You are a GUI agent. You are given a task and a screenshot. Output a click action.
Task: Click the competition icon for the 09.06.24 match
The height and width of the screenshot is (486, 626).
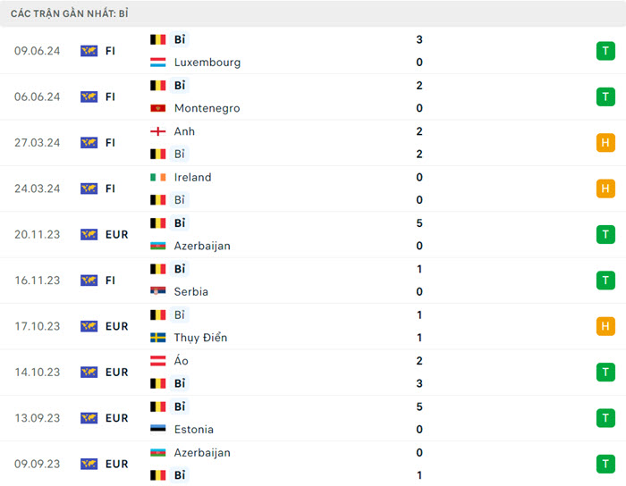89,51
